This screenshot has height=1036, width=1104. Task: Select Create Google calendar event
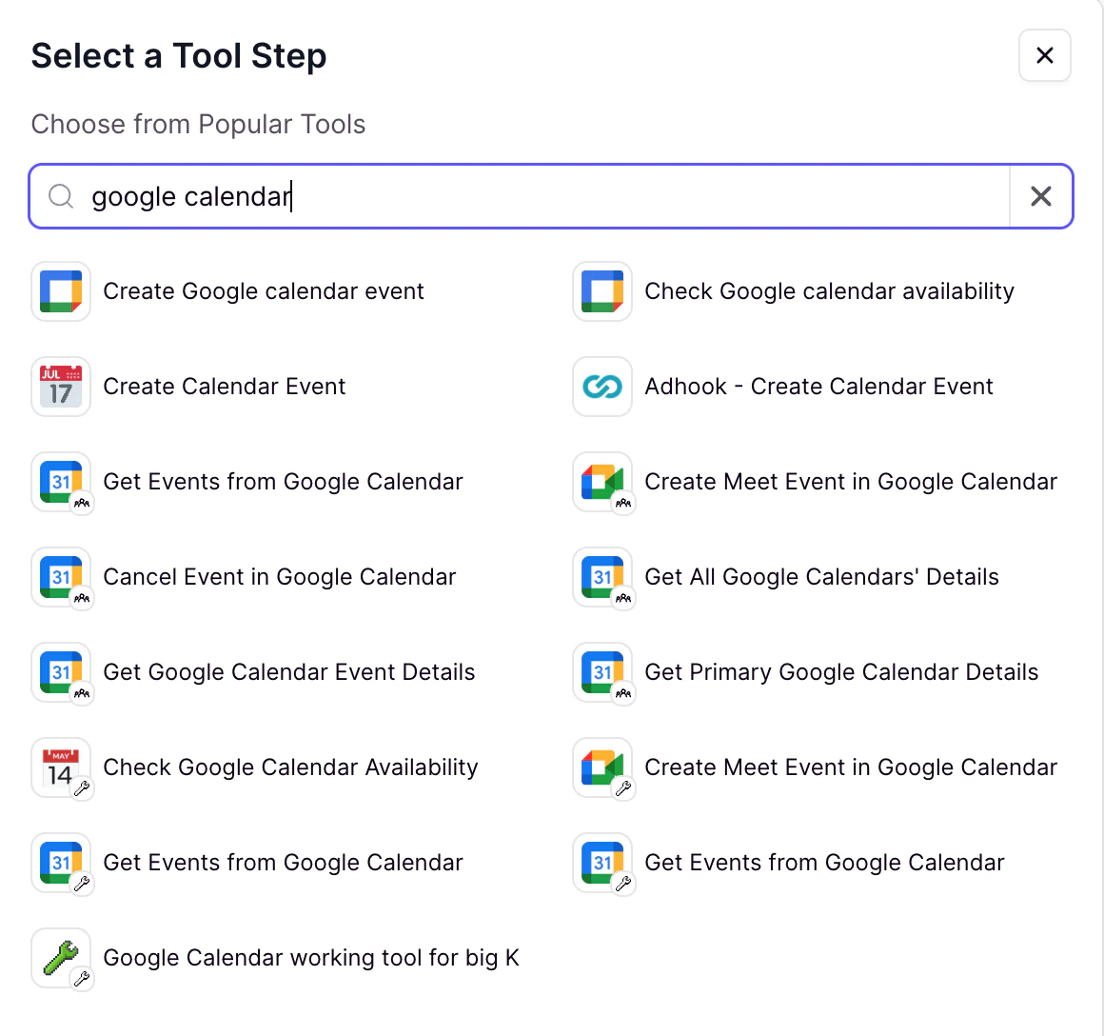pos(264,291)
